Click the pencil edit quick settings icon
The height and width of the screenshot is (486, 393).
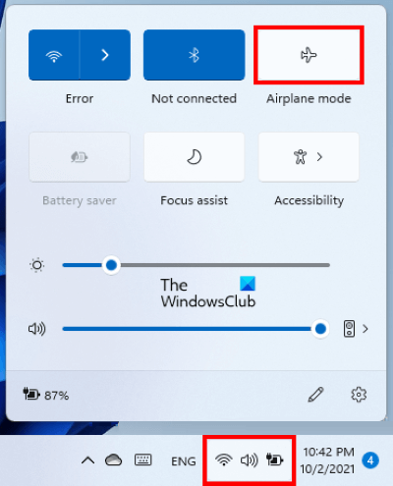(315, 395)
